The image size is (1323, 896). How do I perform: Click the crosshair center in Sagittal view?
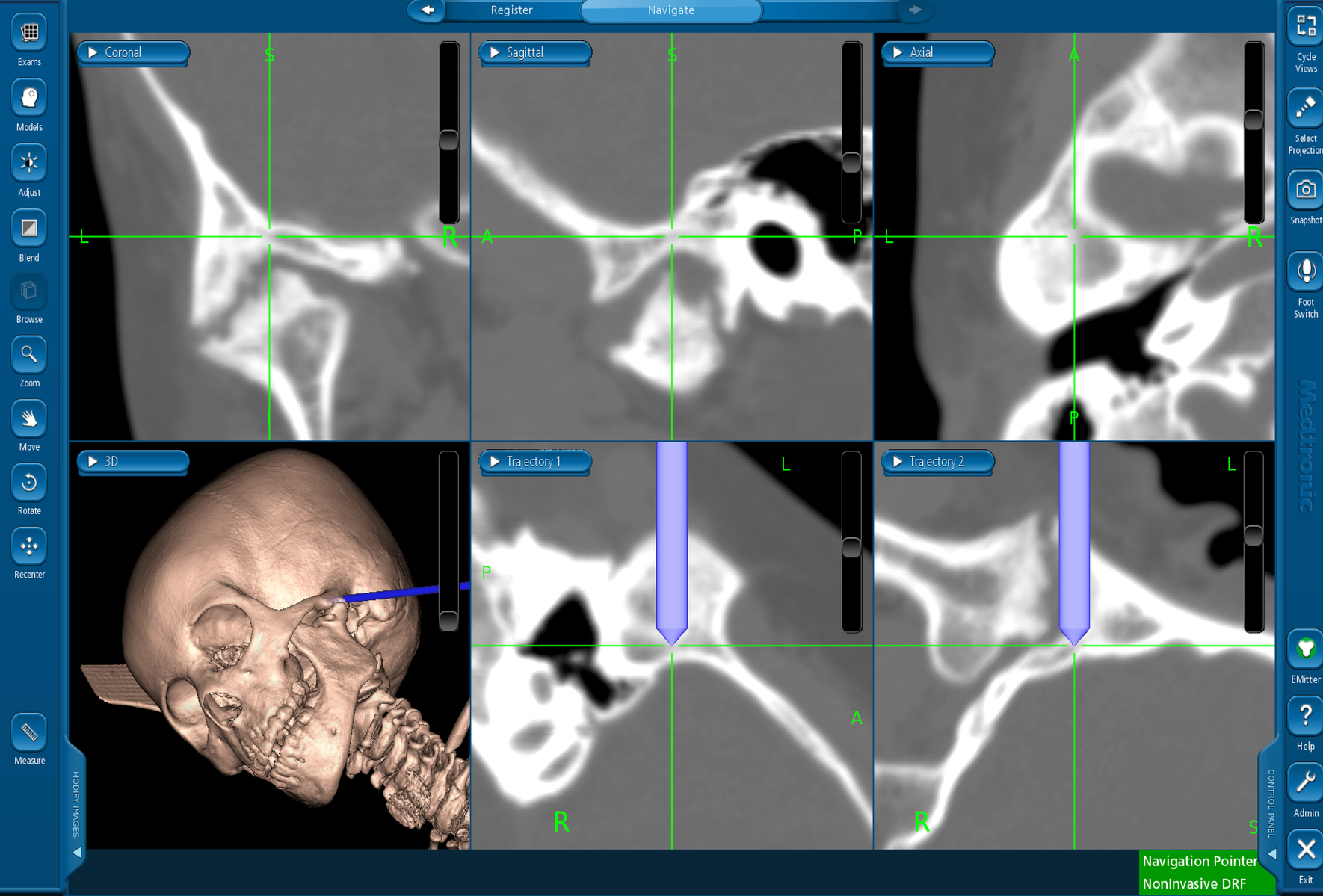click(672, 237)
